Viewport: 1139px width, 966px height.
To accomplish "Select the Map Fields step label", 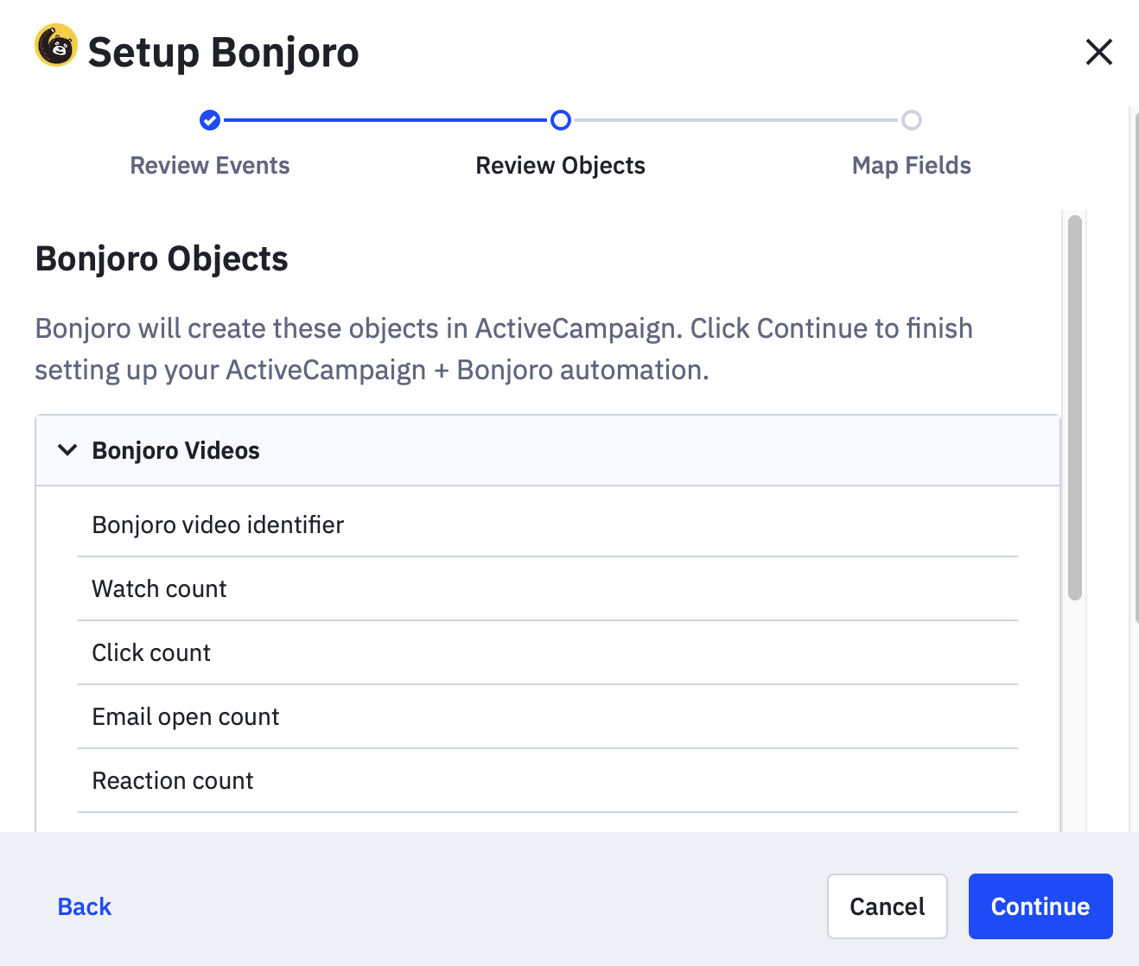I will coord(912,165).
